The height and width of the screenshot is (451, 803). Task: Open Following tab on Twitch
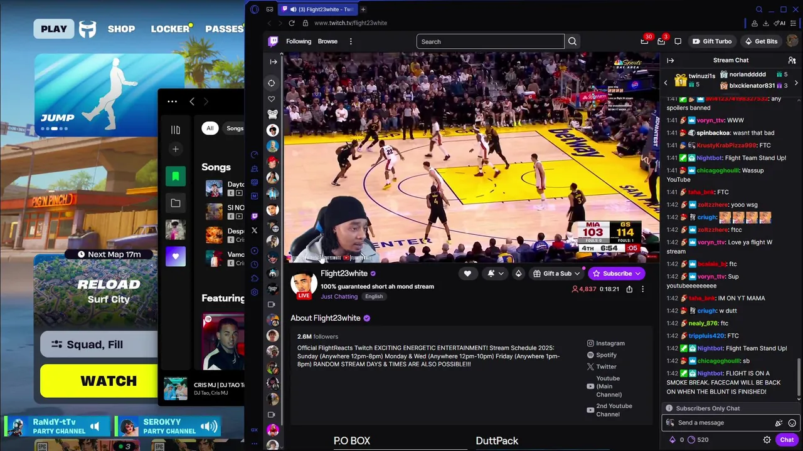299,41
